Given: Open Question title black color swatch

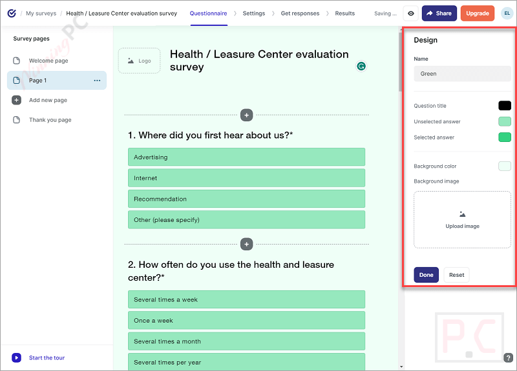Looking at the screenshot, I should [505, 106].
